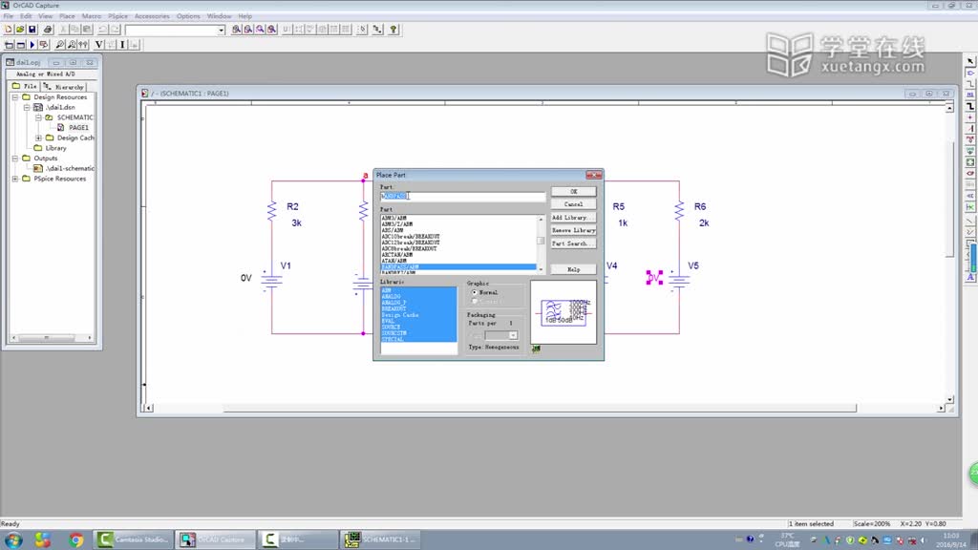Click the New document toolbar icon
978x550 pixels.
[8, 30]
